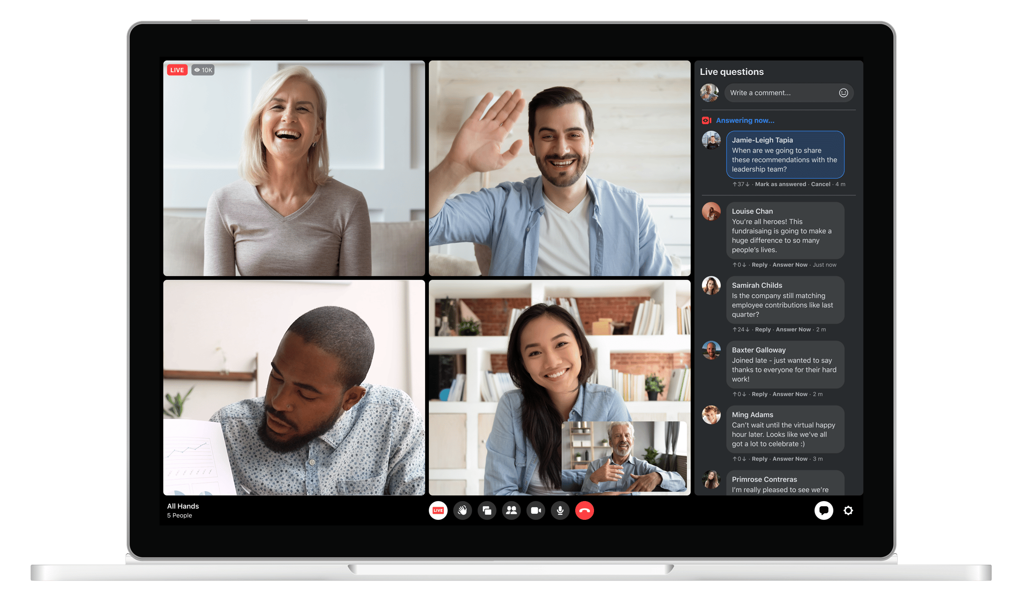
Task: Hang up using the red phone icon
Action: point(584,510)
